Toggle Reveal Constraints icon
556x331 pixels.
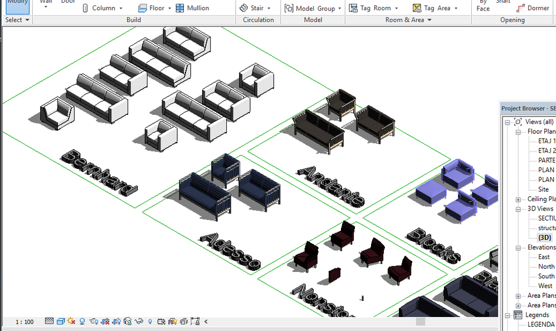coord(195,321)
